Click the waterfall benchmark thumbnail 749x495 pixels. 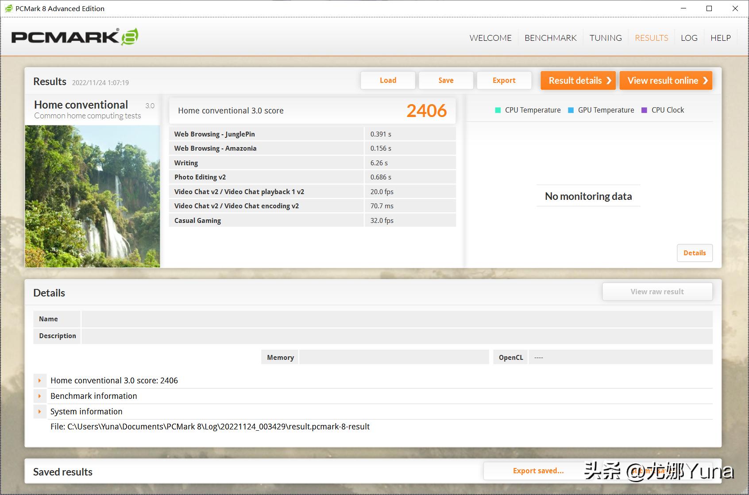click(x=93, y=196)
